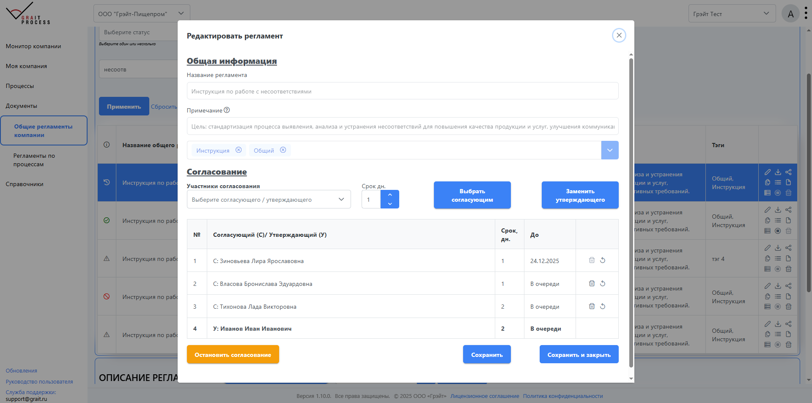Reset approval step for Тихонова Лада

pos(603,306)
